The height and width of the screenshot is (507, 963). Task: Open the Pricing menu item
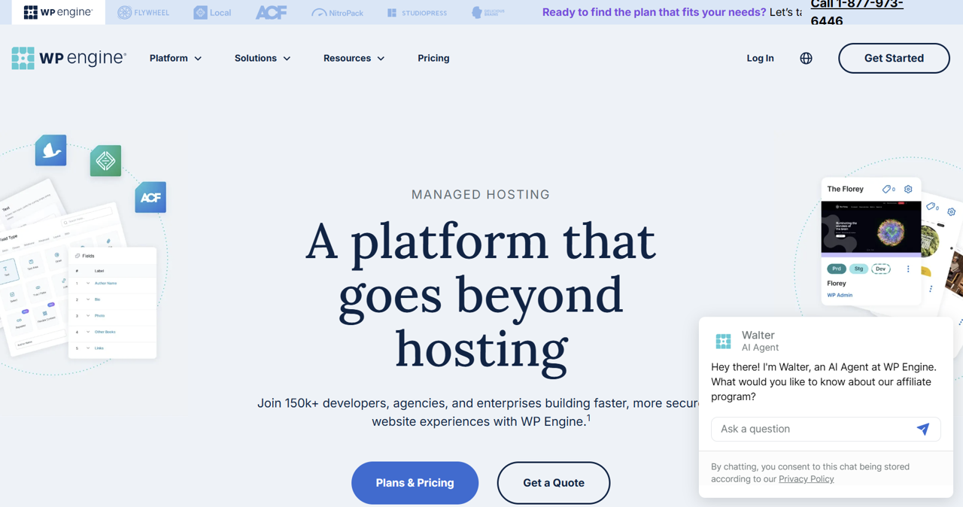coord(433,58)
